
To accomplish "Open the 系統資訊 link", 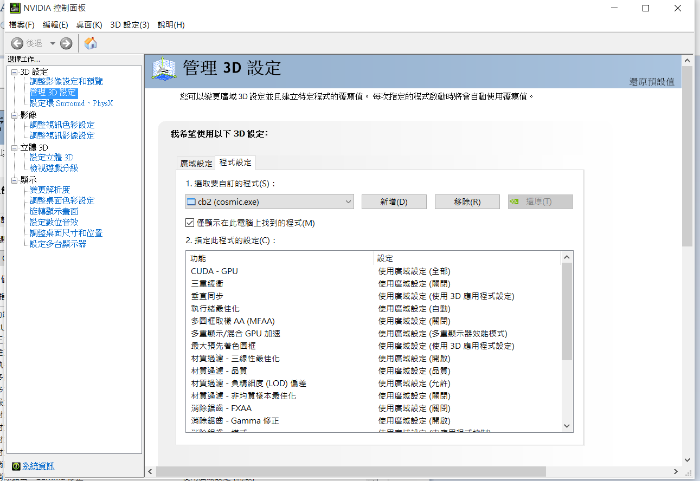I will point(38,466).
